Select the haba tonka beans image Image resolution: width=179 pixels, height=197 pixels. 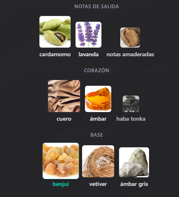point(131,104)
